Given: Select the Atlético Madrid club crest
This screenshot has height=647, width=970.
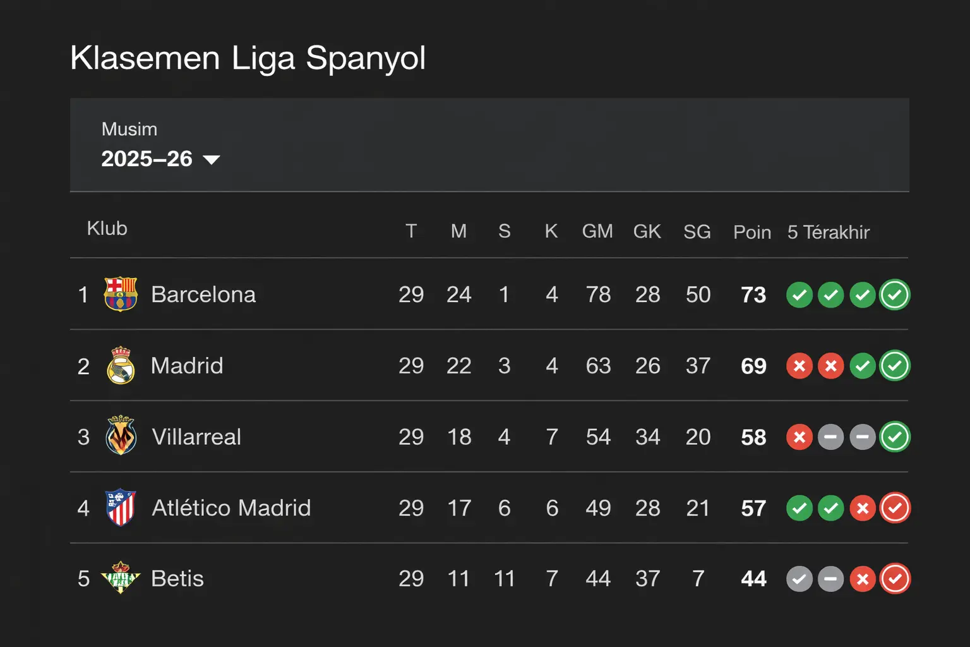Looking at the screenshot, I should point(121,508).
